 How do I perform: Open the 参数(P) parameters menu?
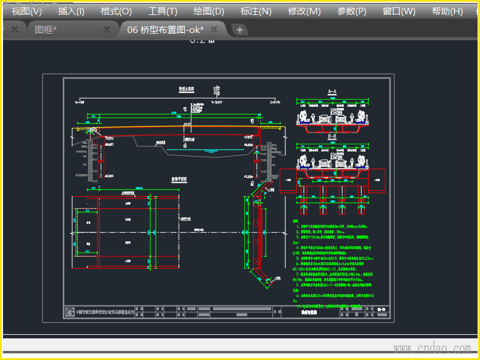(352, 11)
